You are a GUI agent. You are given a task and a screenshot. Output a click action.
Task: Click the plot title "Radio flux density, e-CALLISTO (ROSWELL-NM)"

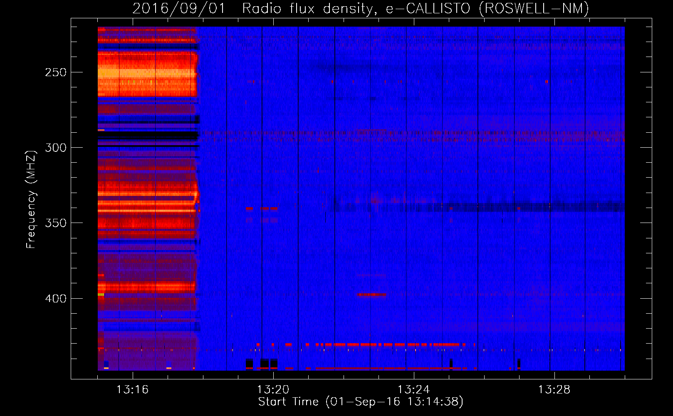click(416, 8)
